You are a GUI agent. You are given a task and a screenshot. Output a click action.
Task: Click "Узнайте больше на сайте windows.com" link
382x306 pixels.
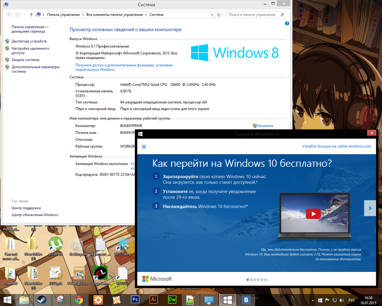click(337, 146)
